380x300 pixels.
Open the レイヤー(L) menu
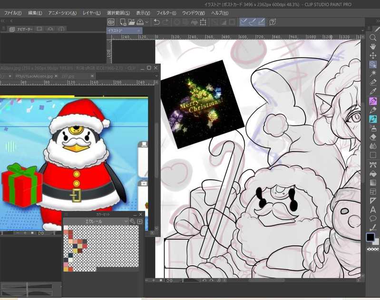click(x=92, y=13)
